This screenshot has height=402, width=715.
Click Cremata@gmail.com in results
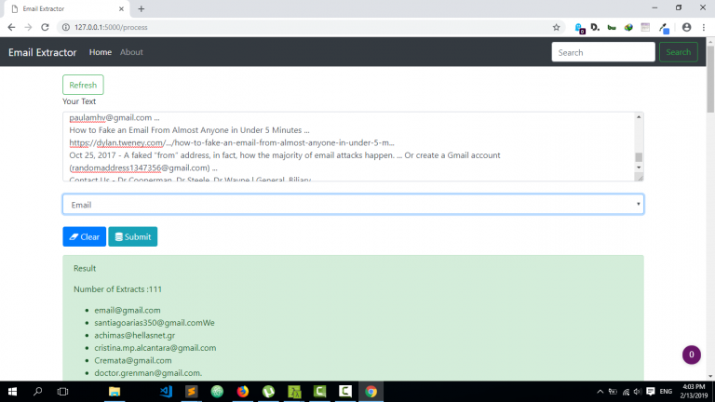point(133,360)
